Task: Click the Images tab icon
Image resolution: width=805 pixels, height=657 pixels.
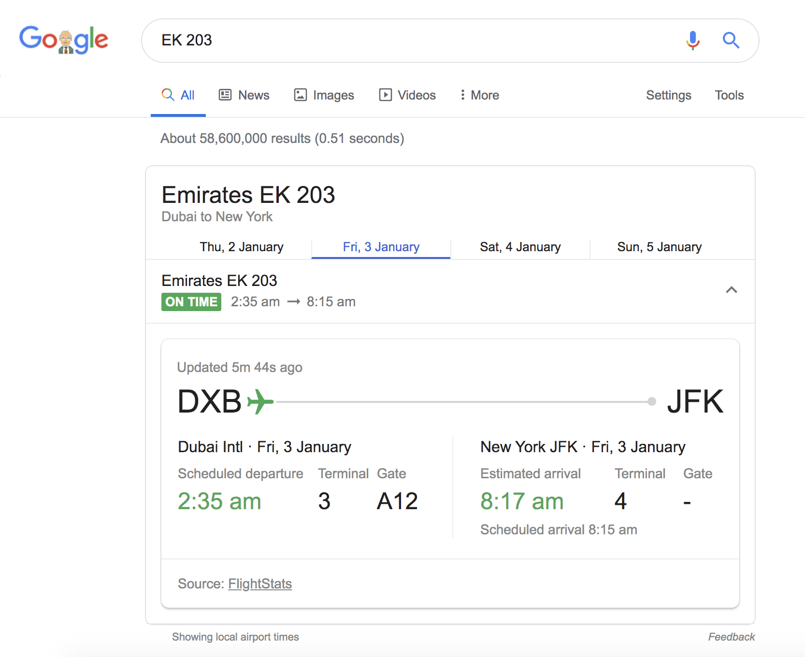Action: pos(301,95)
